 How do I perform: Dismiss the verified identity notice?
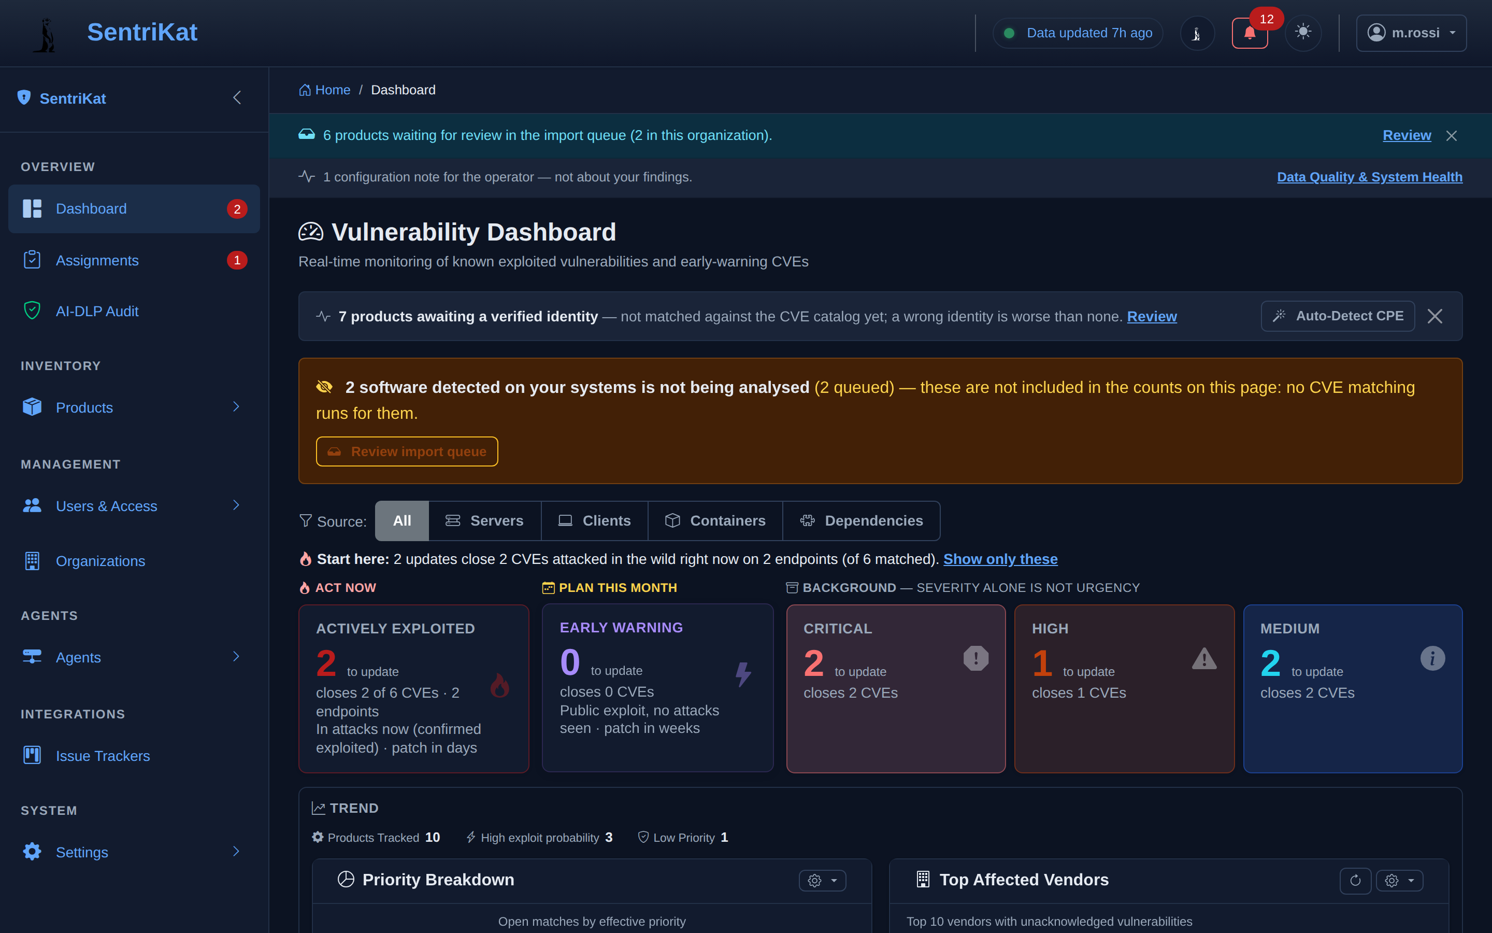1434,316
